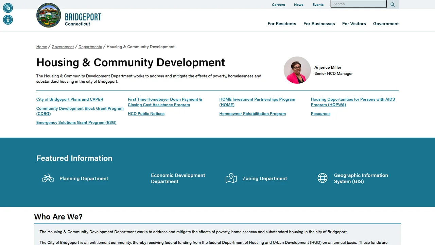Open the HOPWA program link
Image resolution: width=435 pixels, height=245 pixels.
(x=353, y=102)
